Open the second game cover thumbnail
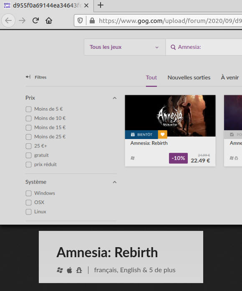Viewport: 242px width, 291px height. click(x=233, y=113)
